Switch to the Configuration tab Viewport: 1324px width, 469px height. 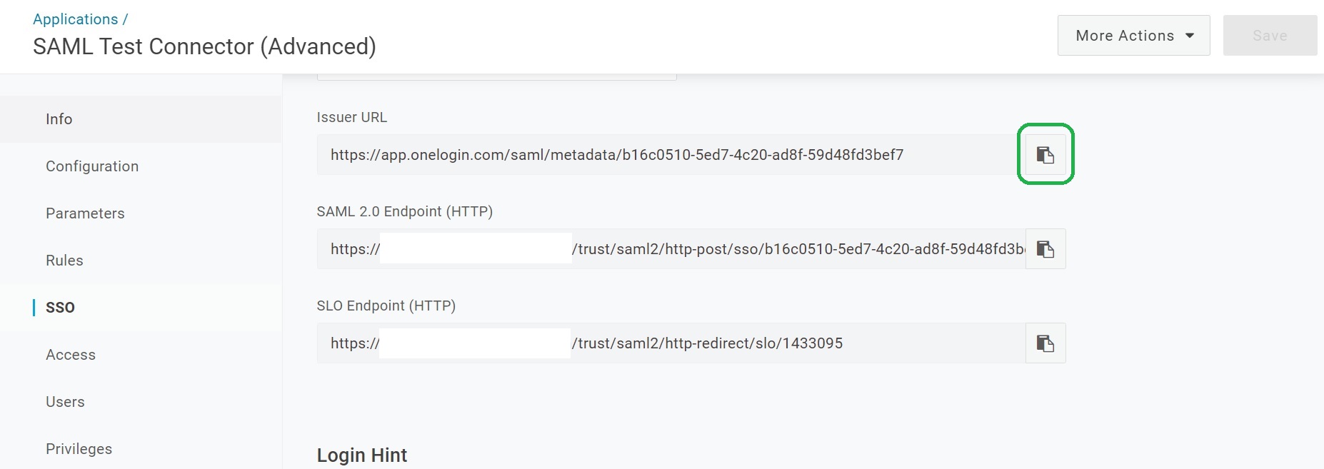point(92,166)
